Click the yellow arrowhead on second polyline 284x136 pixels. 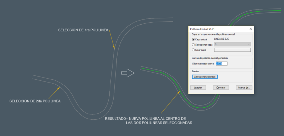point(59,88)
